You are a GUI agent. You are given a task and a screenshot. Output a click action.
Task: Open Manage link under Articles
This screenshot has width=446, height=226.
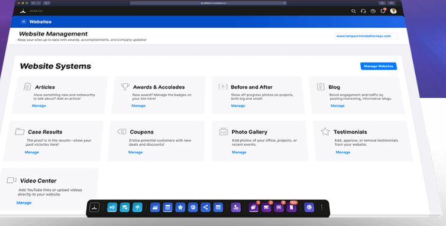[39, 106]
